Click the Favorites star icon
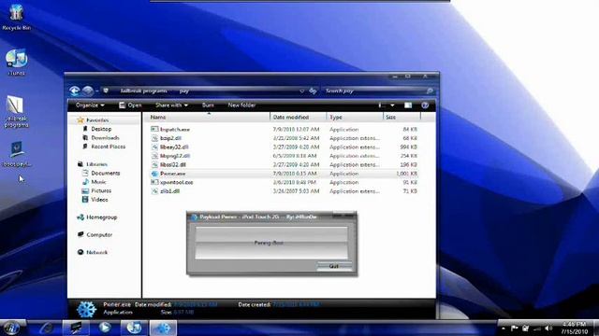The height and width of the screenshot is (336, 599). click(80, 120)
